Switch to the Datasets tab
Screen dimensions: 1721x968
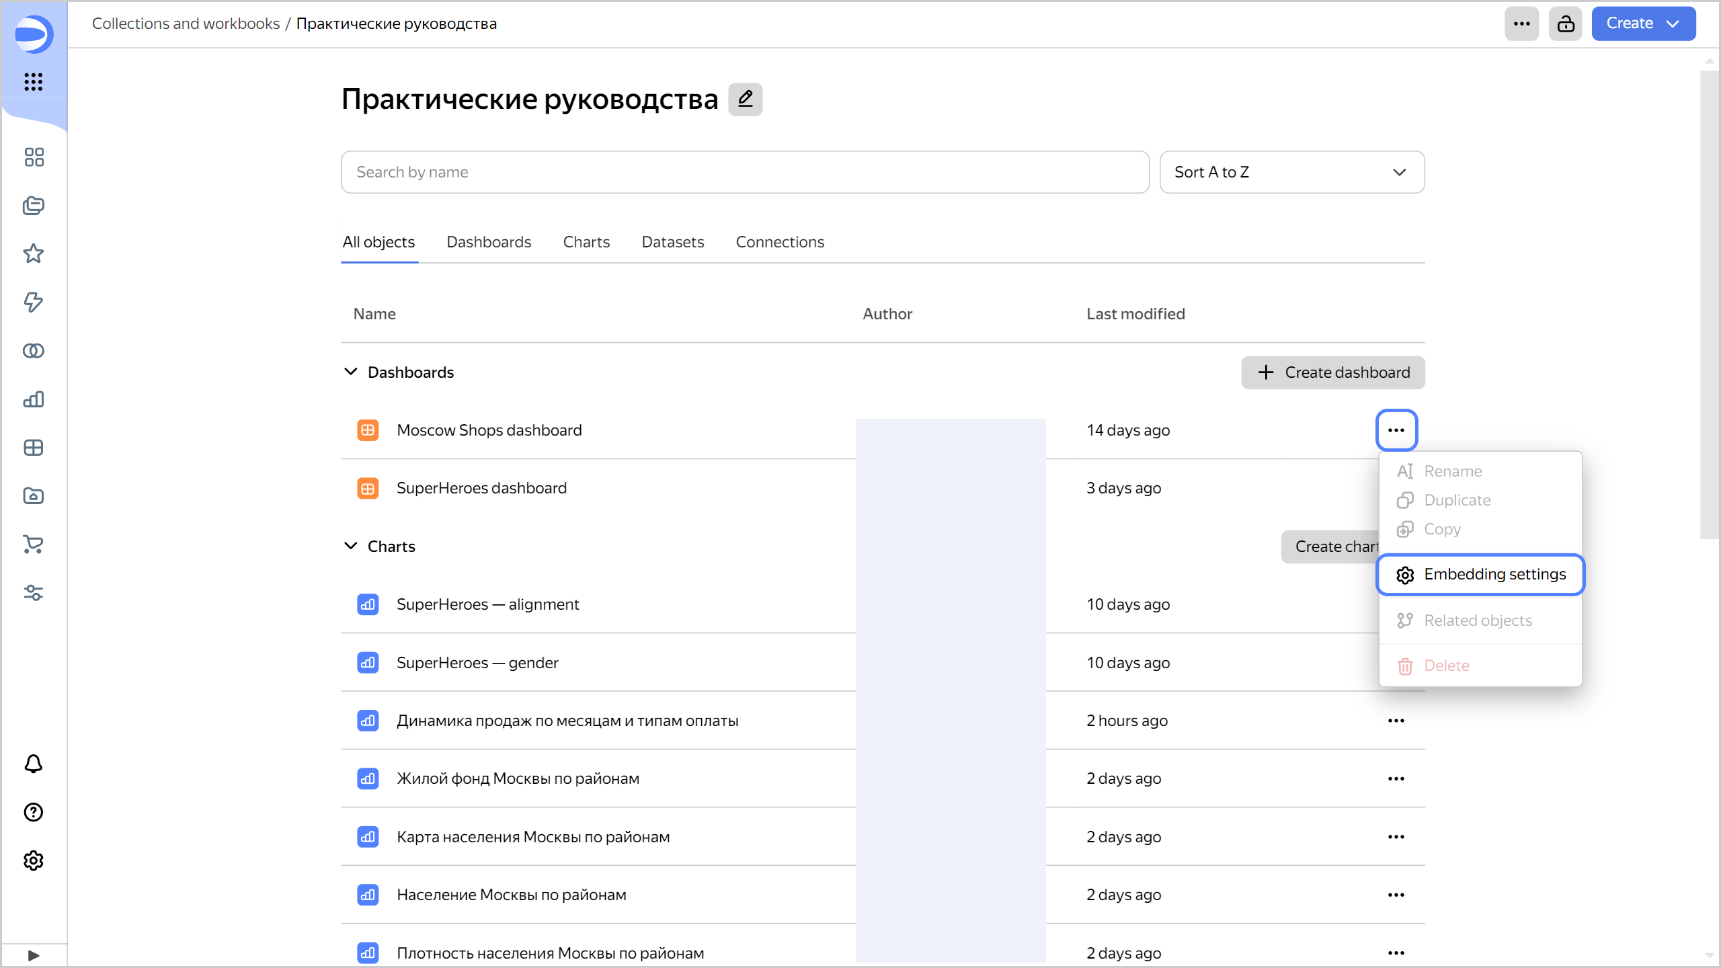(672, 242)
